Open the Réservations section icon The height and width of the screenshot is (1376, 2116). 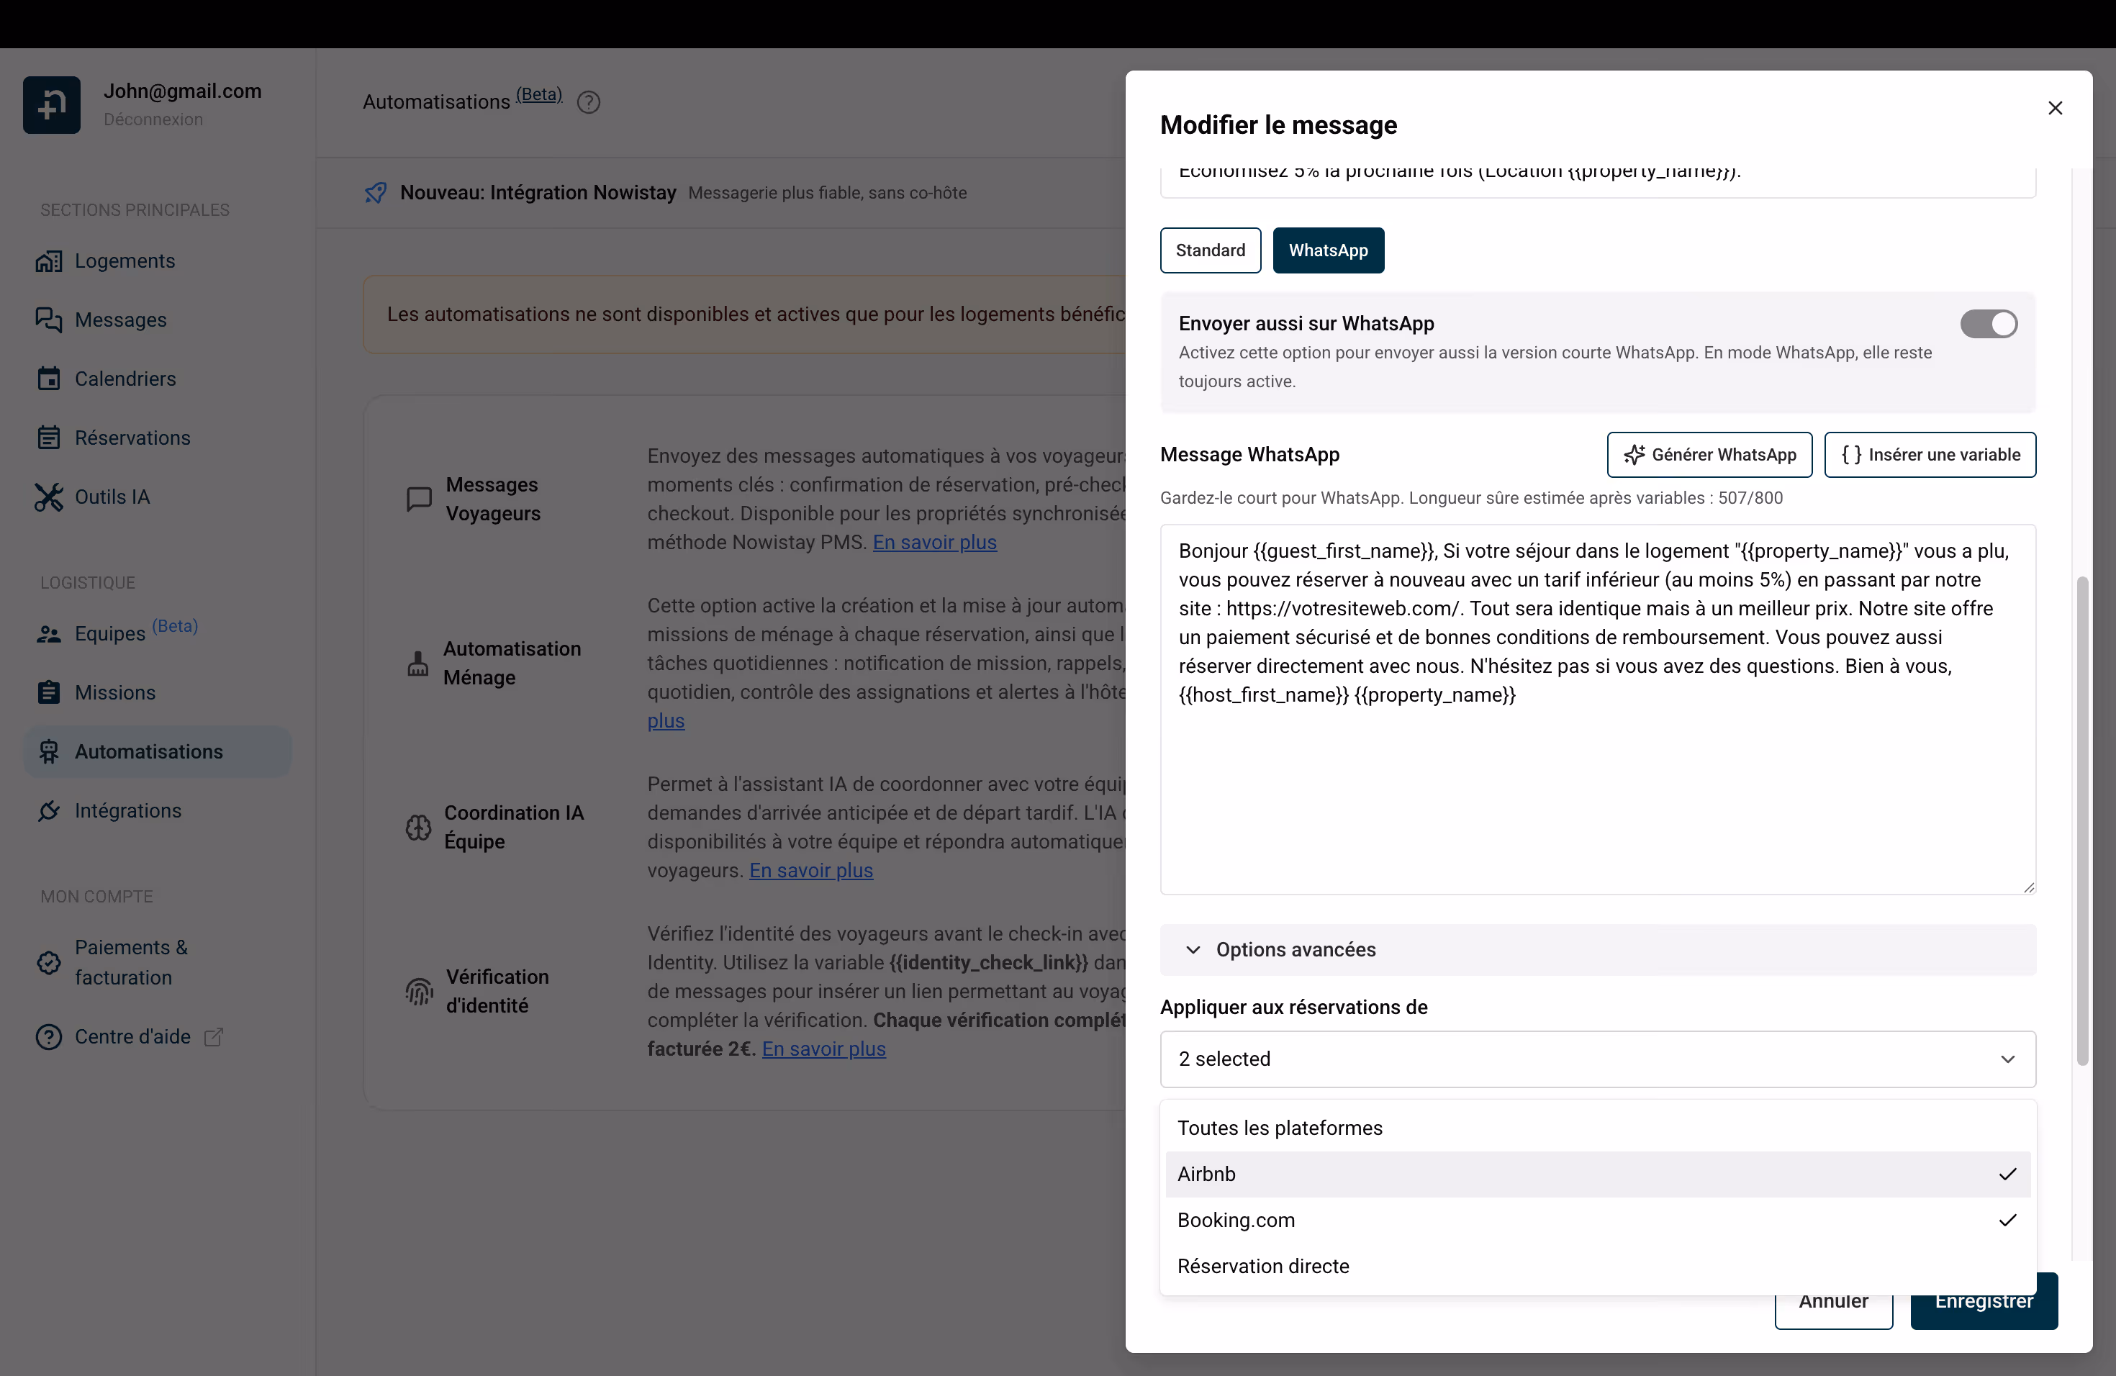(x=50, y=438)
